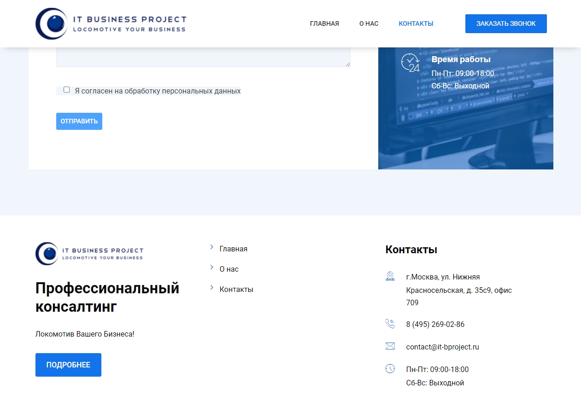581x419 pixels.
Task: Click the 24-hour clock icon beside Время работы
Action: [x=410, y=63]
